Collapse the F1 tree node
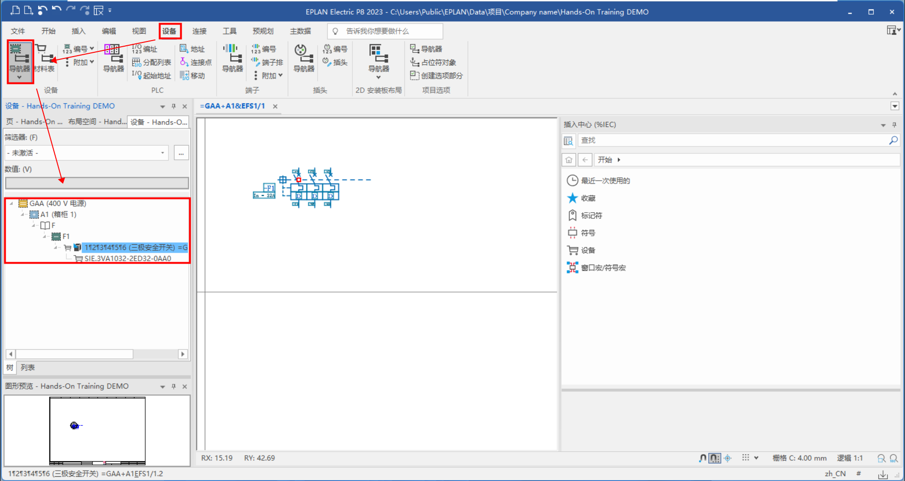 (x=45, y=237)
